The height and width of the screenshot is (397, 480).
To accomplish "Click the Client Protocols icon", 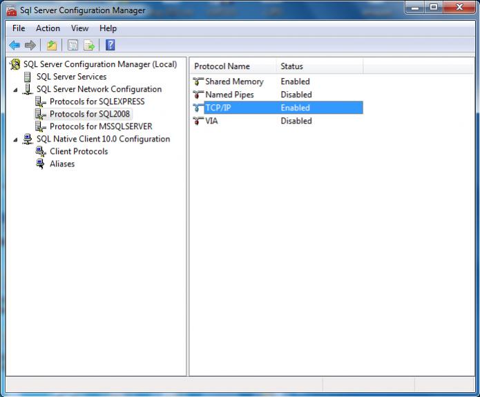I will pyautogui.click(x=41, y=151).
